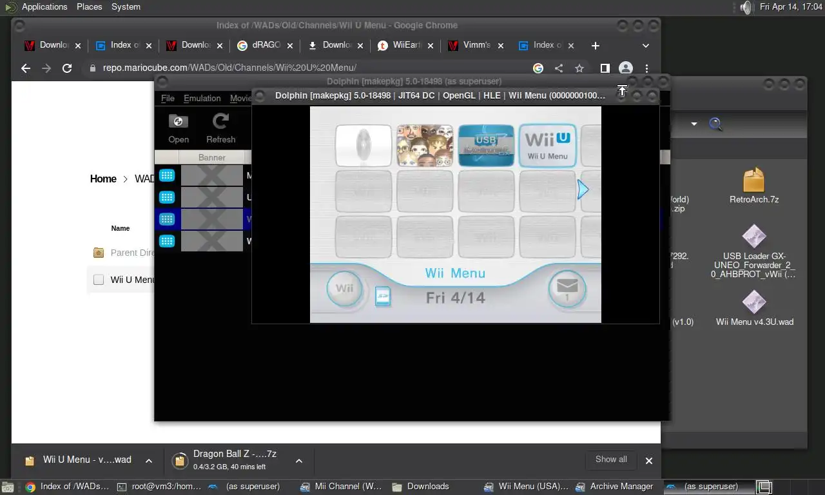Click the round Wii settings button
The height and width of the screenshot is (495, 825).
point(344,288)
